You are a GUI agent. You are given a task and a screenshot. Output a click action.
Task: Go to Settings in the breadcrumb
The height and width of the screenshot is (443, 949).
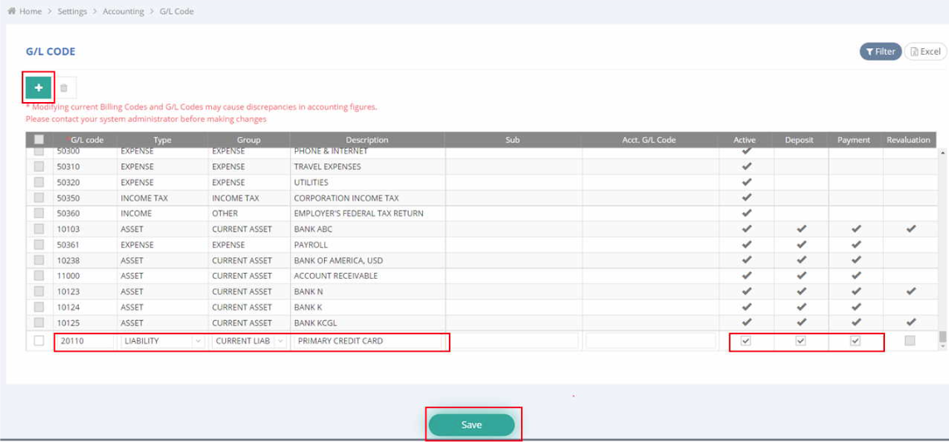click(x=72, y=12)
